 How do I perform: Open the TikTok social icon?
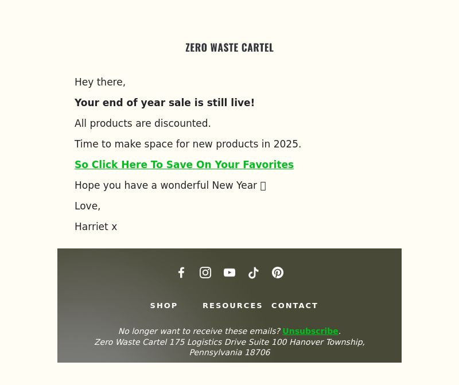253,273
